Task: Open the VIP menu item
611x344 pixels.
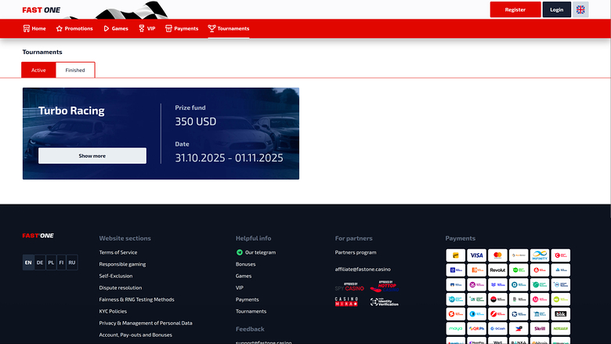Action: point(147,28)
